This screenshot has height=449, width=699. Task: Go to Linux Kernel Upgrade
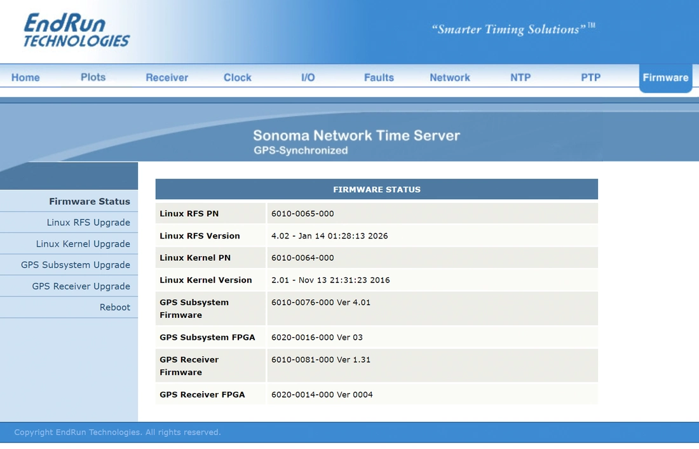83,244
